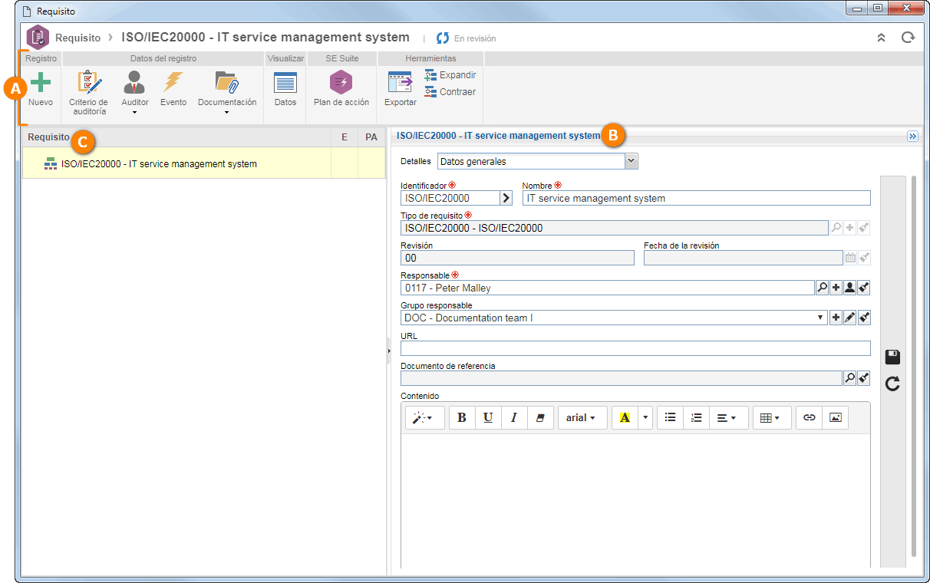
Task: Open the highlight color dropdown arrow
Action: (x=645, y=417)
